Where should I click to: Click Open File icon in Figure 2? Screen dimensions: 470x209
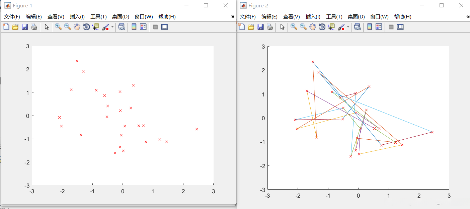point(251,27)
